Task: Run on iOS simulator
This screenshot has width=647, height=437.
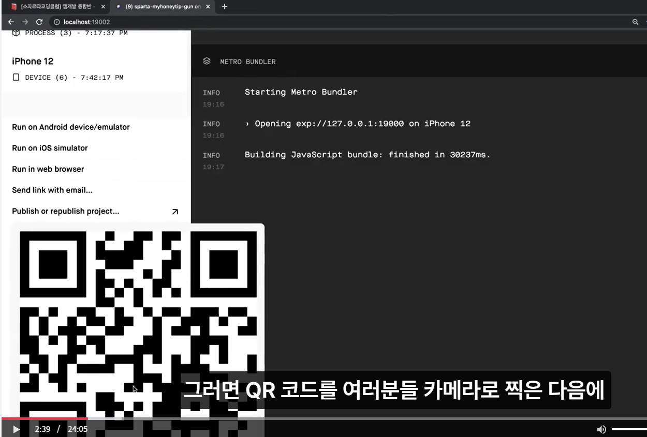Action: click(x=50, y=148)
